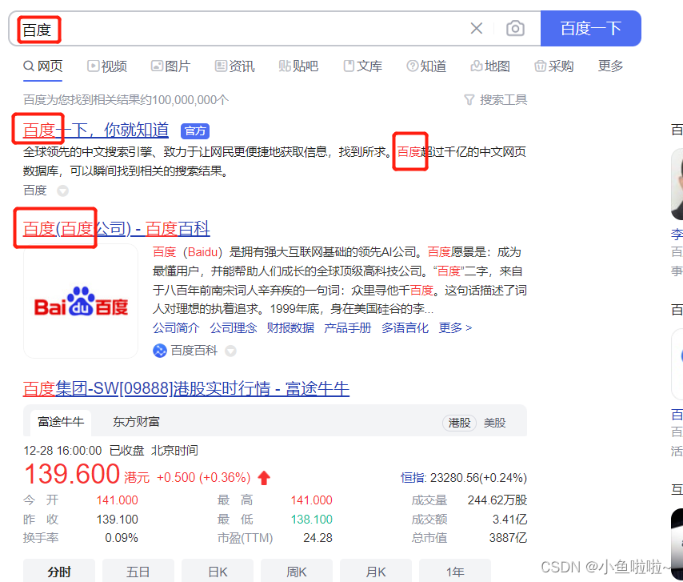The height and width of the screenshot is (582, 683).
Task: Clear search box using the X icon
Action: coord(477,28)
